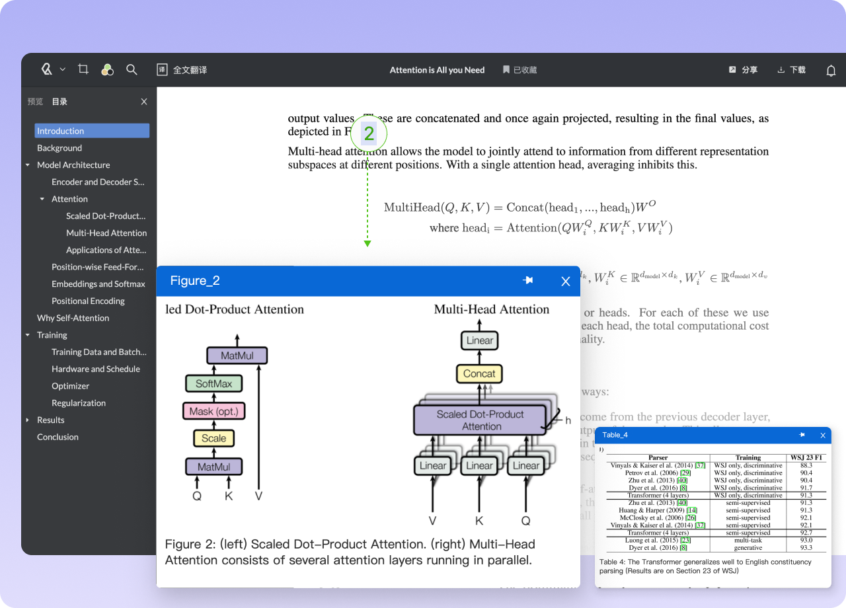Viewport: 846px width, 608px height.
Task: Switch to the 目录 contents tab
Action: tap(59, 102)
